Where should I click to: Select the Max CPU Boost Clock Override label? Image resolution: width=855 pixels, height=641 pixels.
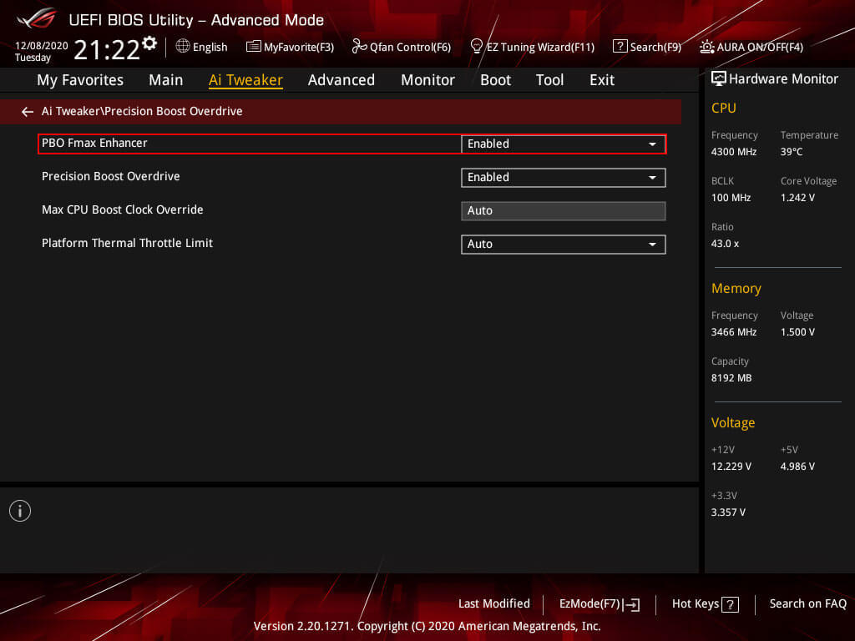tap(123, 209)
